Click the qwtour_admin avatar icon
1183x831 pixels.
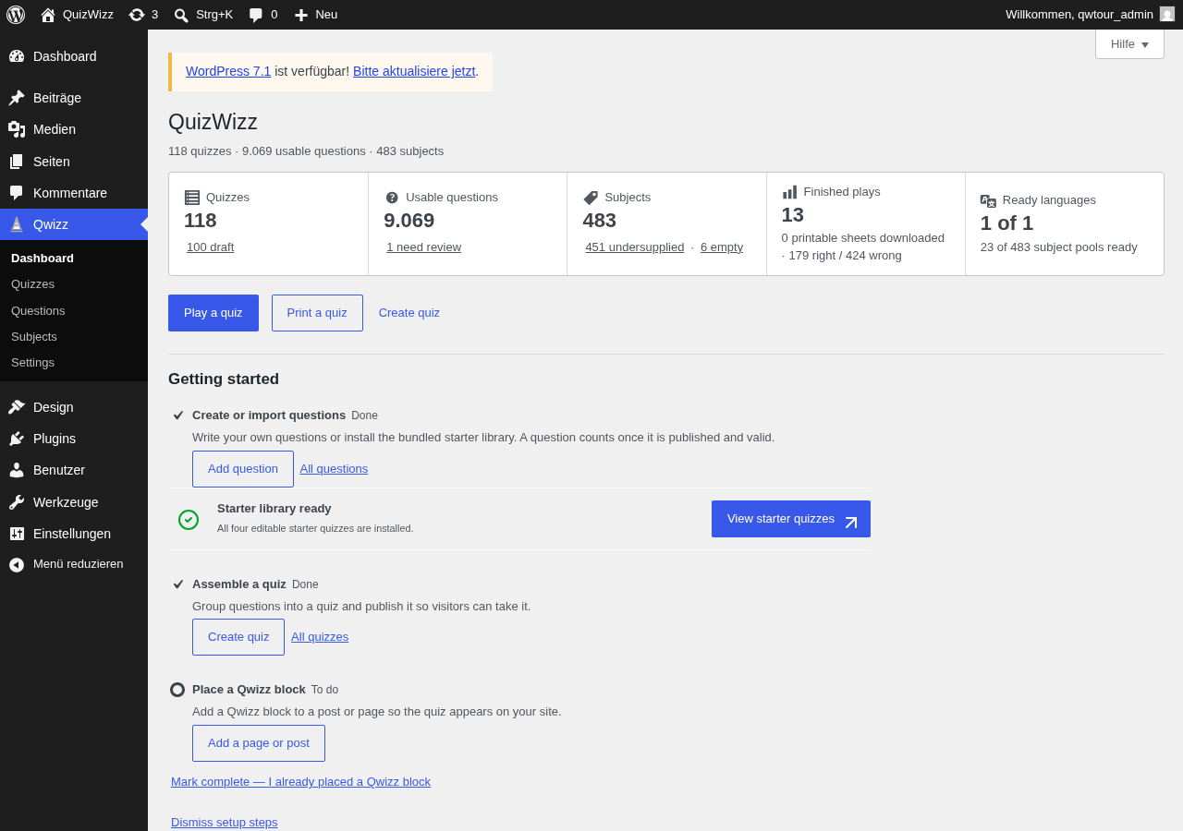point(1167,14)
